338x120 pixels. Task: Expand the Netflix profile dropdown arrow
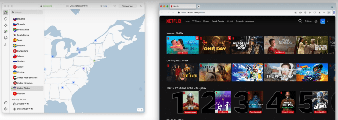pyautogui.click(x=328, y=21)
